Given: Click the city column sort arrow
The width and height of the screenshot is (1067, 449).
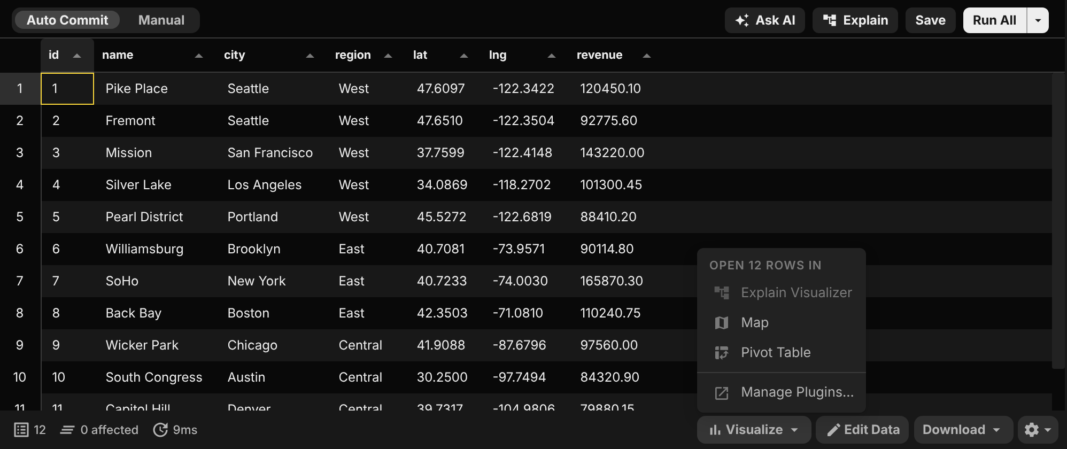Looking at the screenshot, I should 310,56.
